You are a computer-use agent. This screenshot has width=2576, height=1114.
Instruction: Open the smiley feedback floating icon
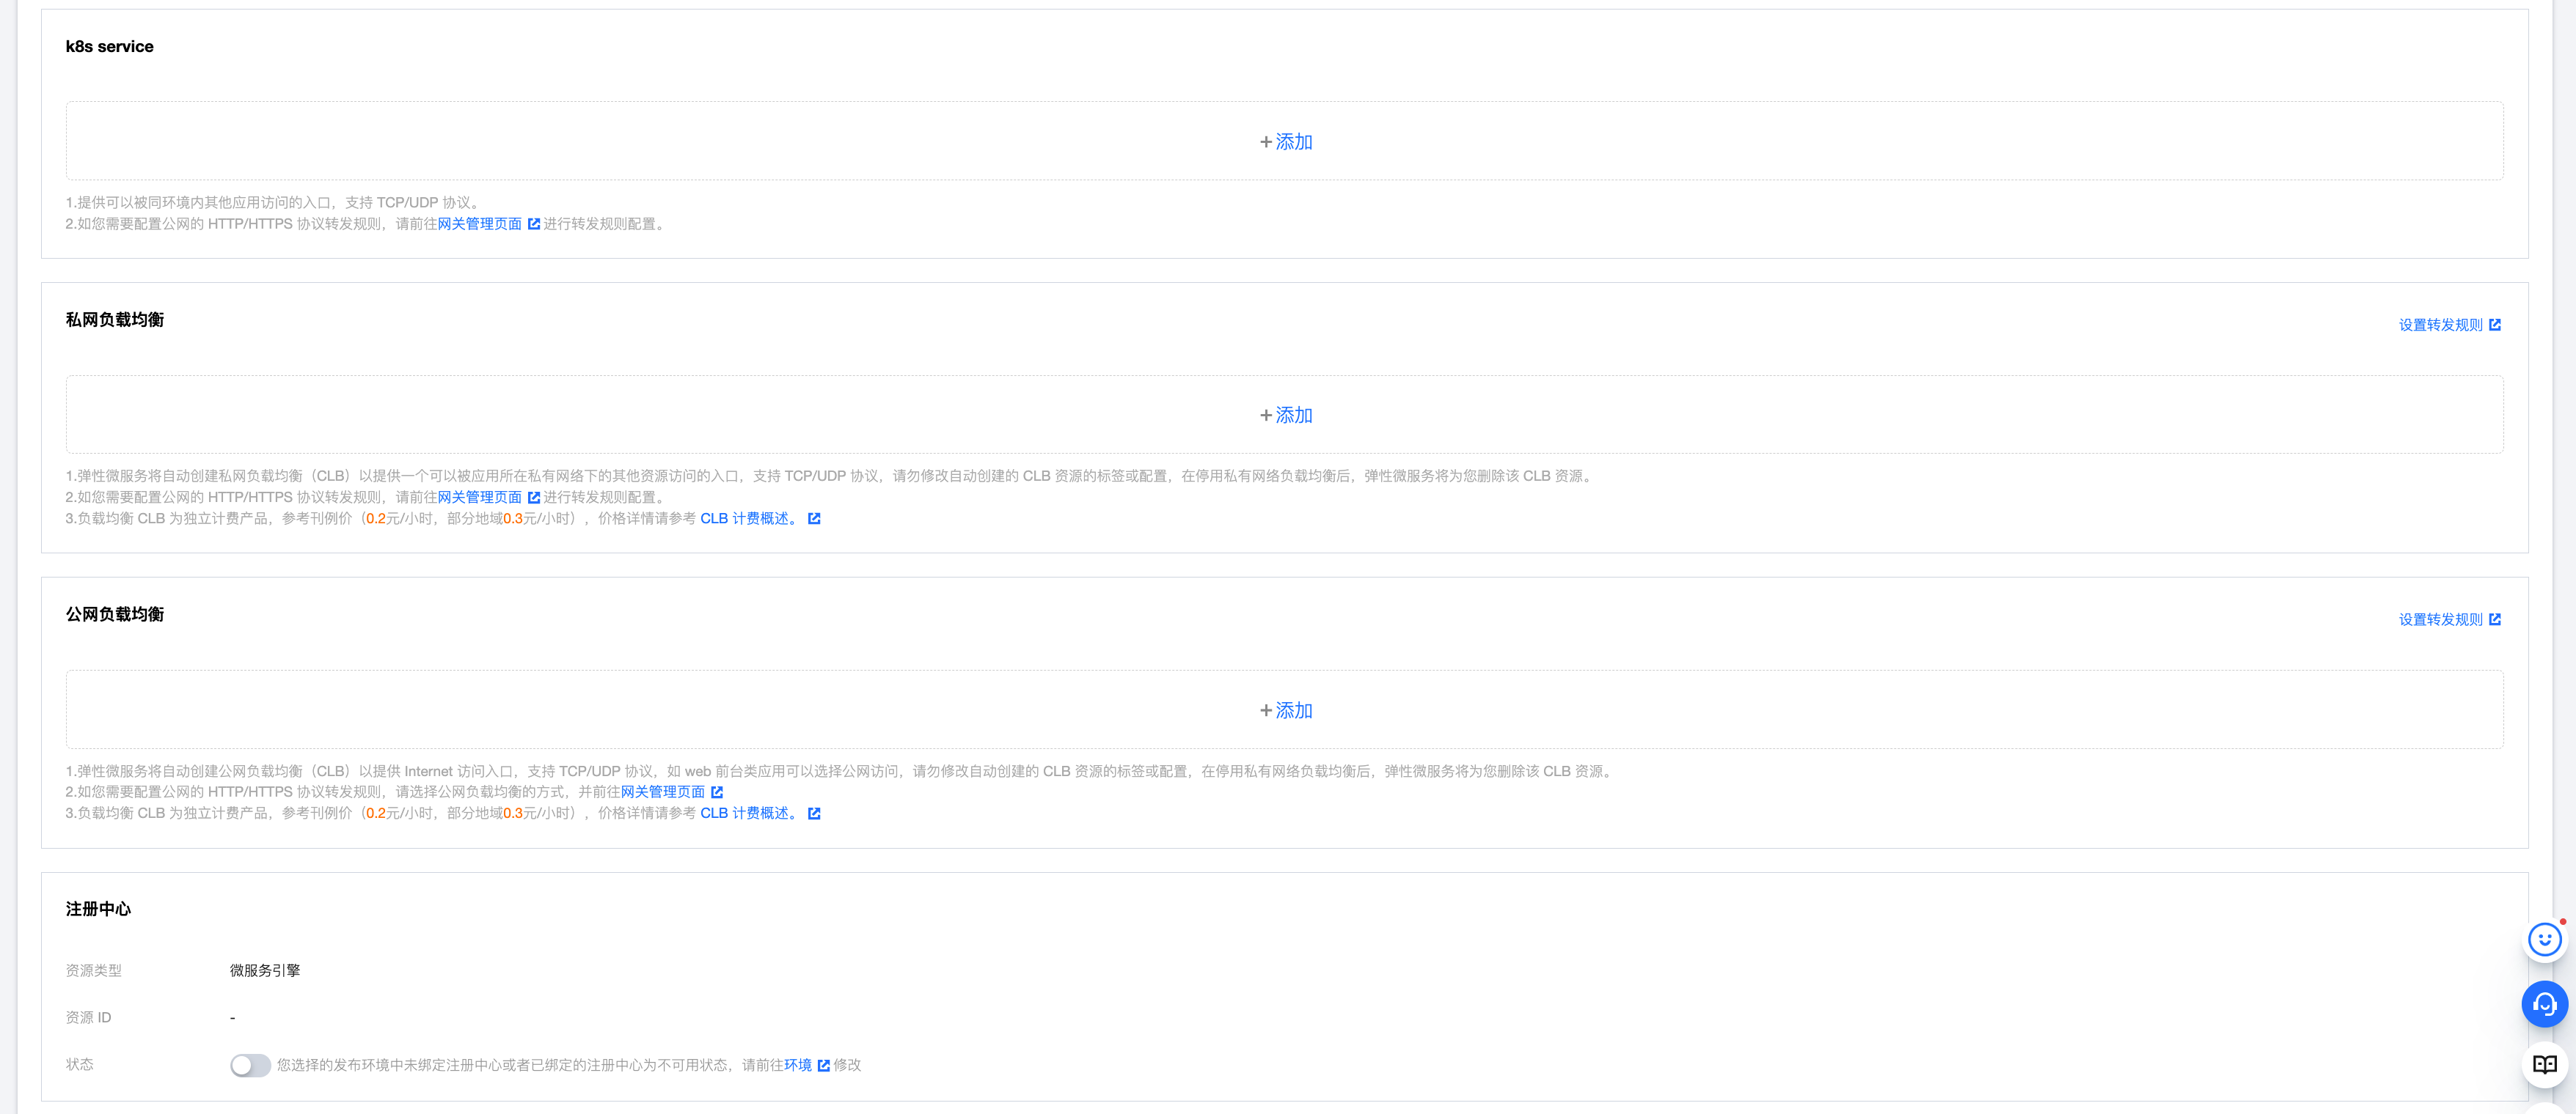(2544, 939)
